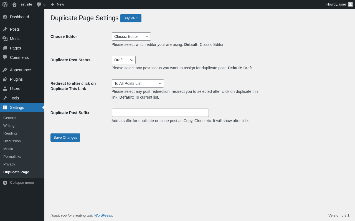Click the Buy PRO button
Viewport: 355px width, 221px height.
click(x=131, y=18)
